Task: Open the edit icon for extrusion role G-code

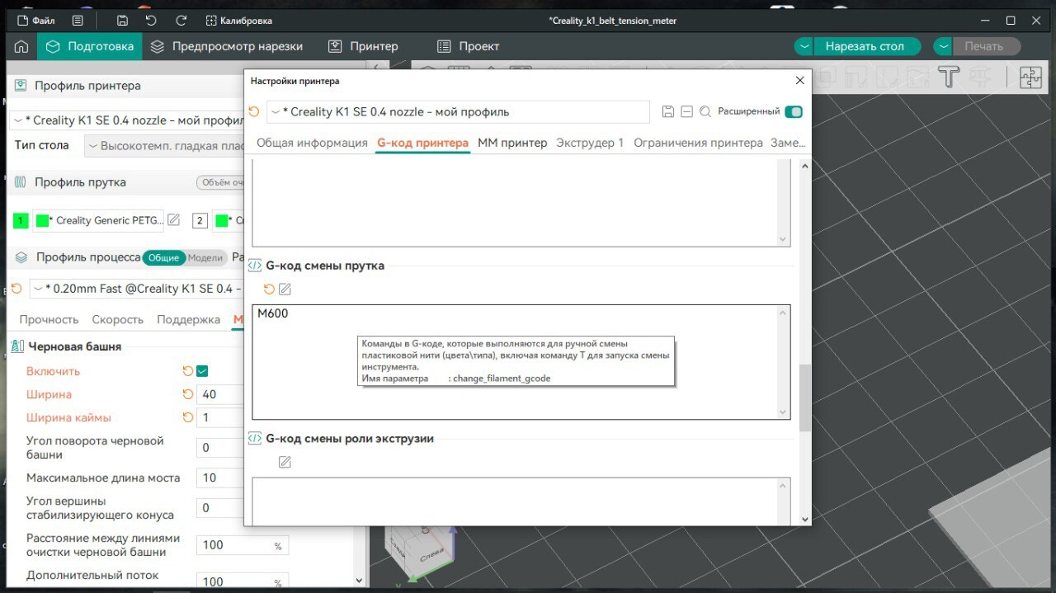Action: coord(285,463)
